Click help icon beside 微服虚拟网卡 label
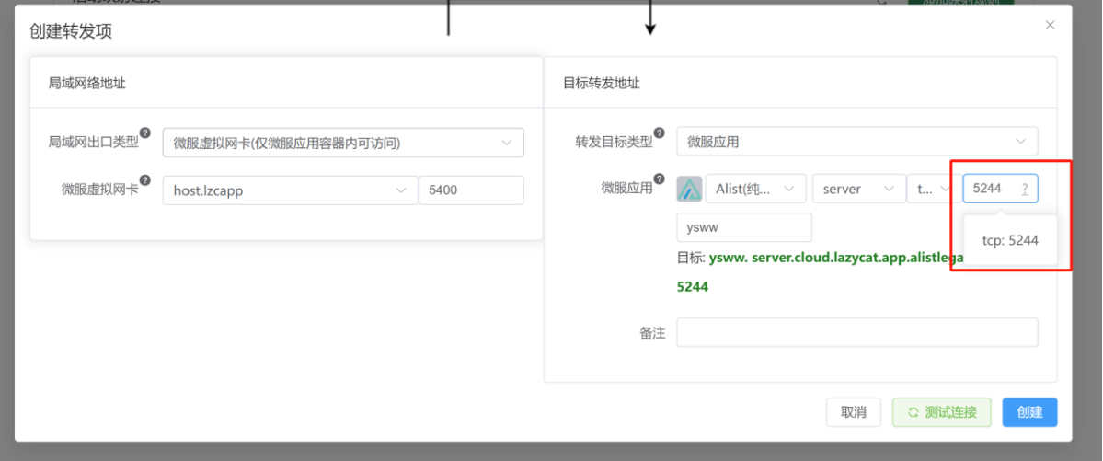Image resolution: width=1103 pixels, height=461 pixels. [145, 180]
